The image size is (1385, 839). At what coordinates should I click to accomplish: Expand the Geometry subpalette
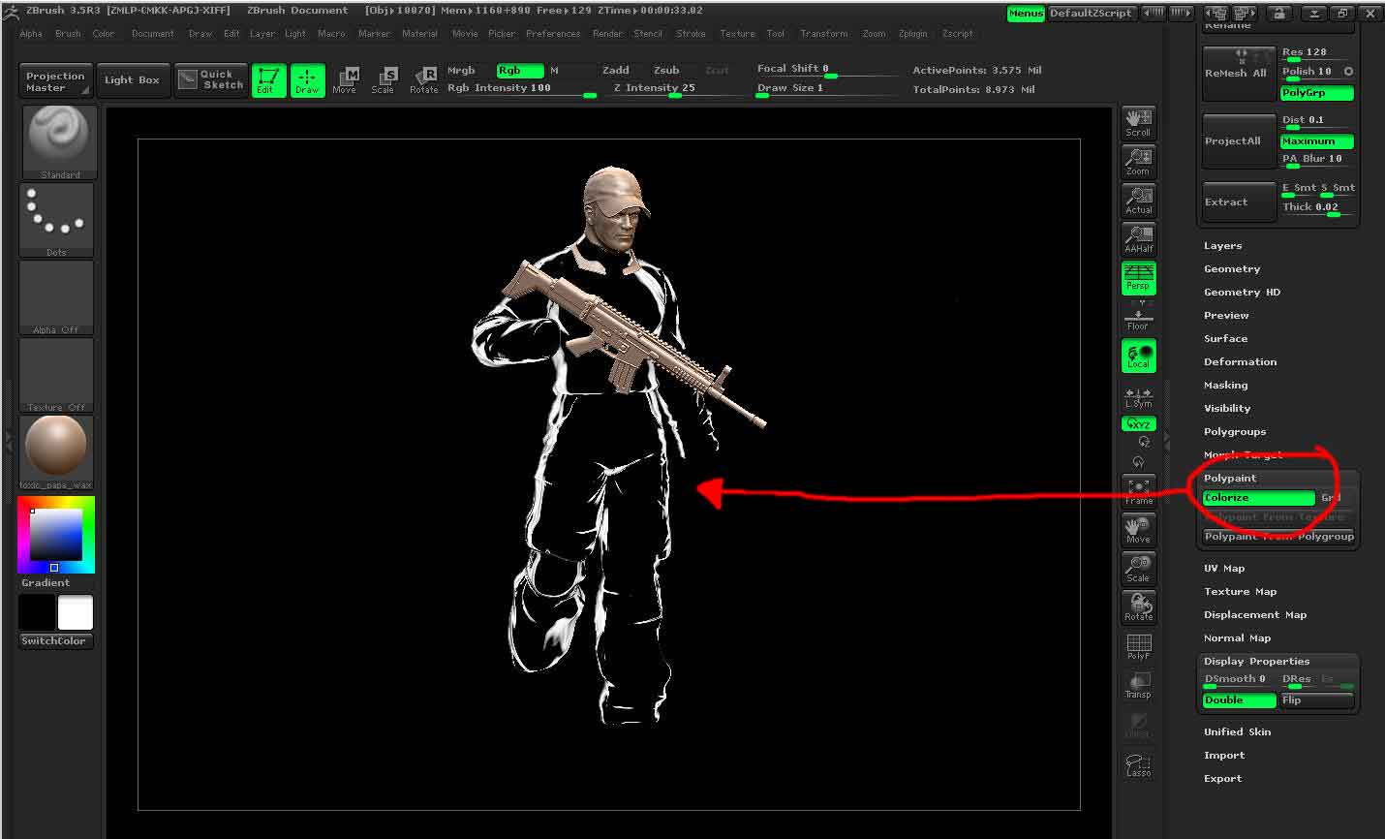[1232, 269]
